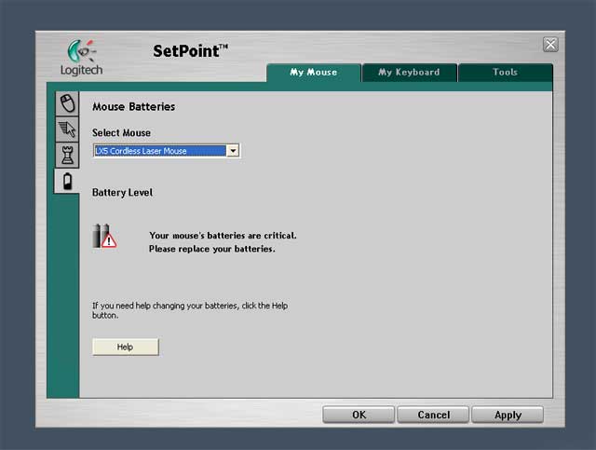Click the Apply button
The image size is (596, 450).
(x=508, y=415)
